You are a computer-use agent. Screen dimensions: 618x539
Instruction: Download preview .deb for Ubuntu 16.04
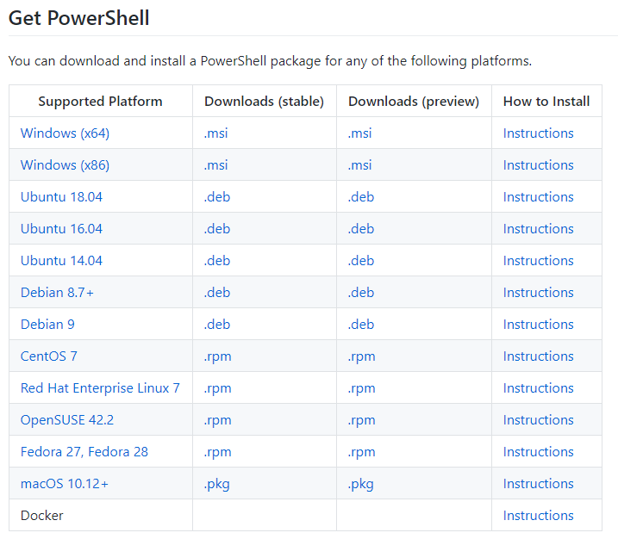(361, 229)
